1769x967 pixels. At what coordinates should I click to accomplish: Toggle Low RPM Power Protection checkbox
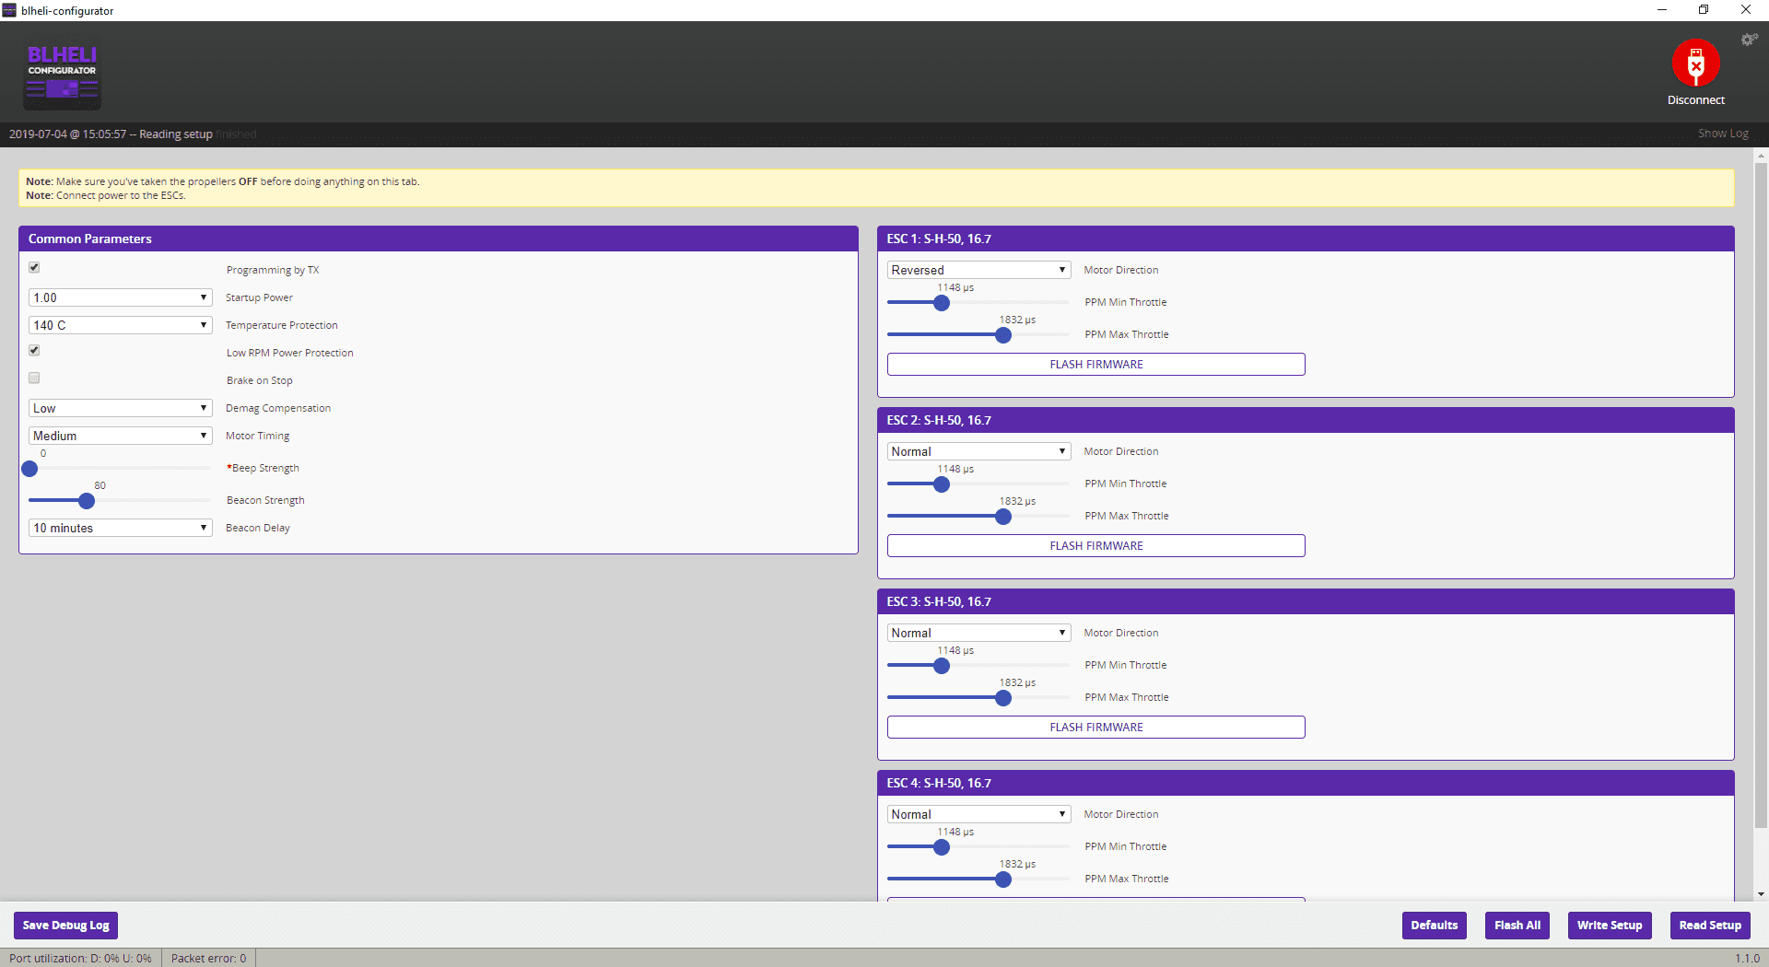(x=34, y=350)
